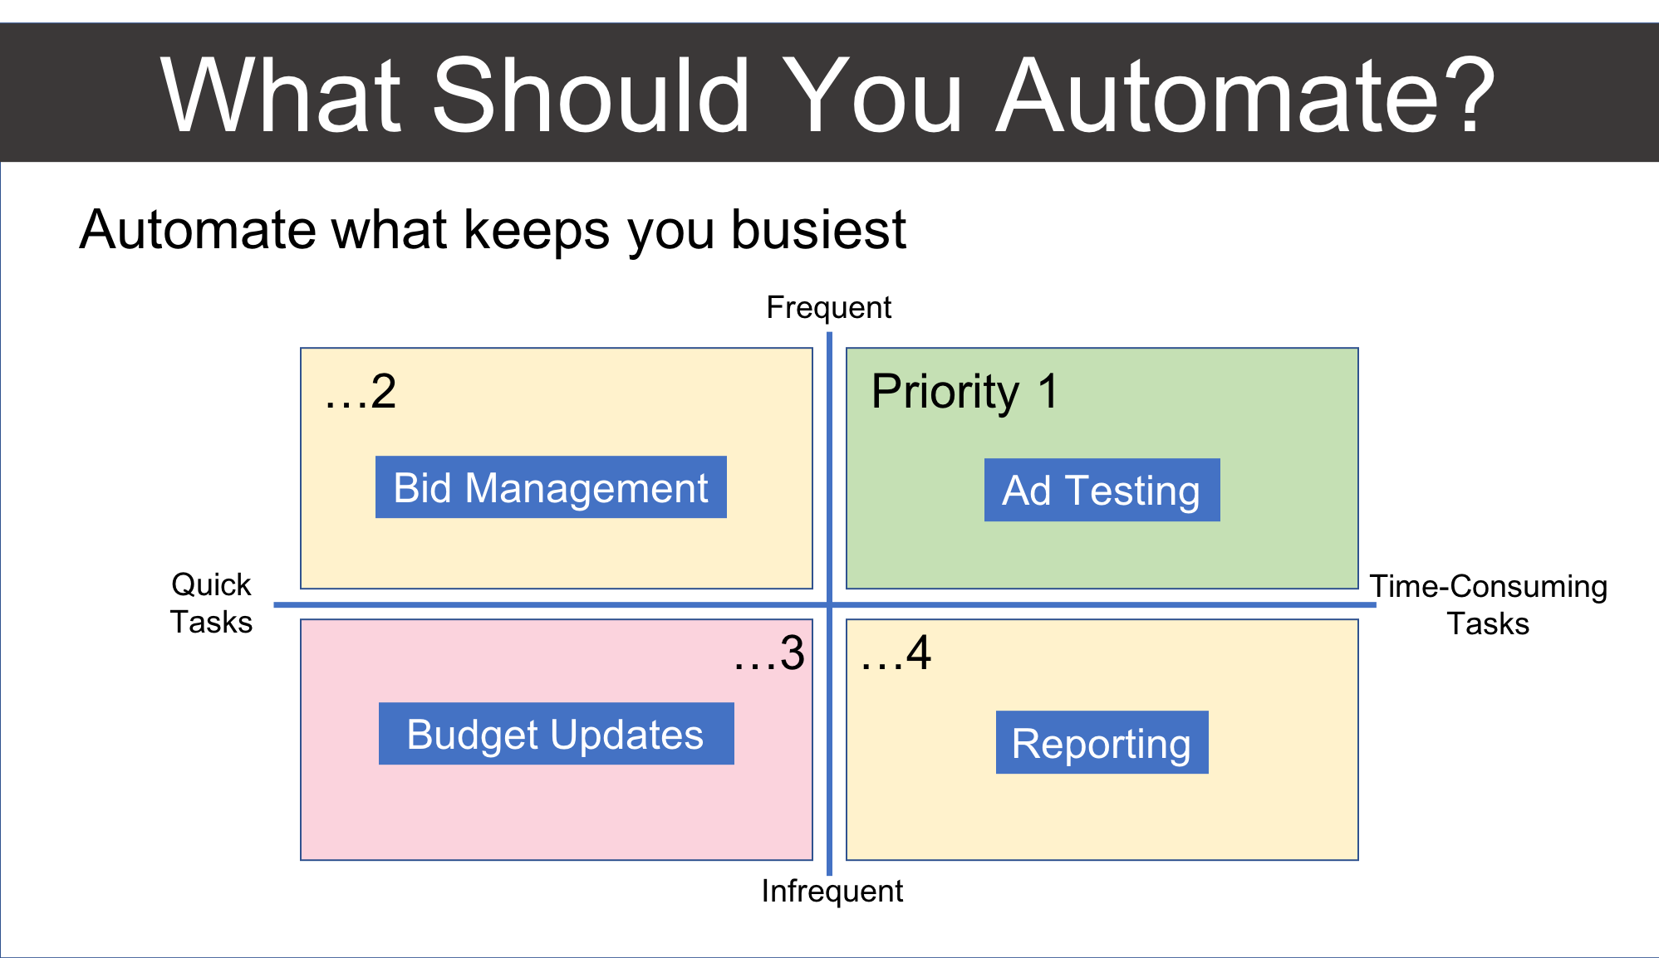Select the Budget Updates label

coord(556,734)
